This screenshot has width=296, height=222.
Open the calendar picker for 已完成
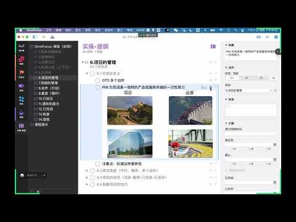click(x=275, y=183)
